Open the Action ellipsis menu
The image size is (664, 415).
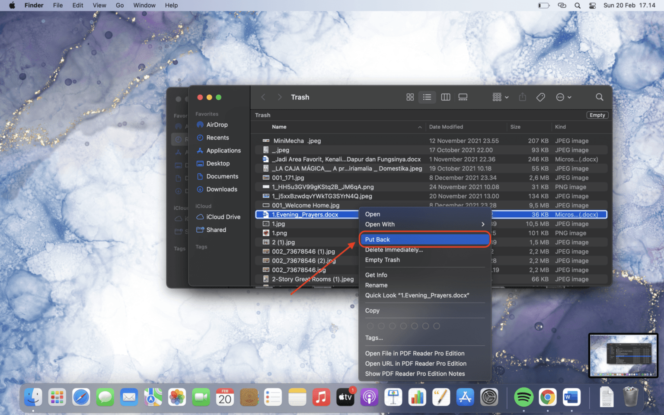click(x=564, y=97)
